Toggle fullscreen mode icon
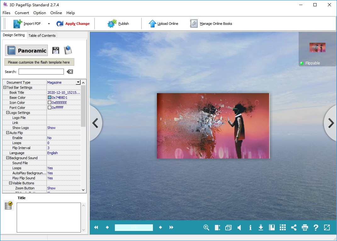 pos(327,227)
